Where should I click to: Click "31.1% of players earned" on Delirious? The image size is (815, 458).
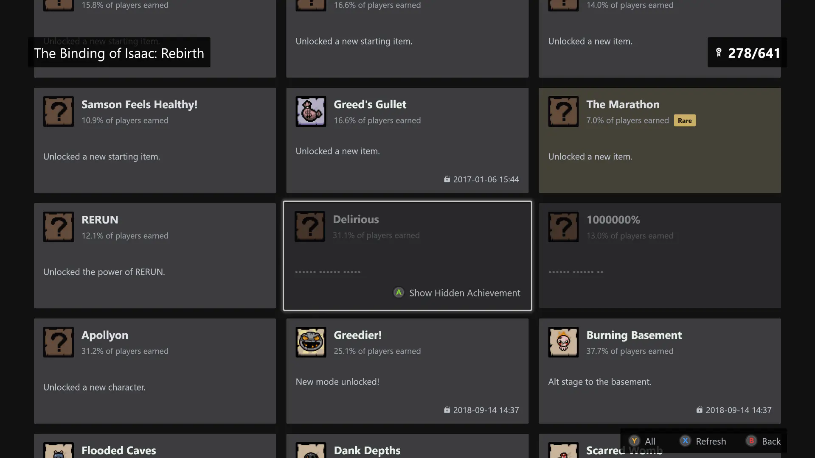(376, 235)
